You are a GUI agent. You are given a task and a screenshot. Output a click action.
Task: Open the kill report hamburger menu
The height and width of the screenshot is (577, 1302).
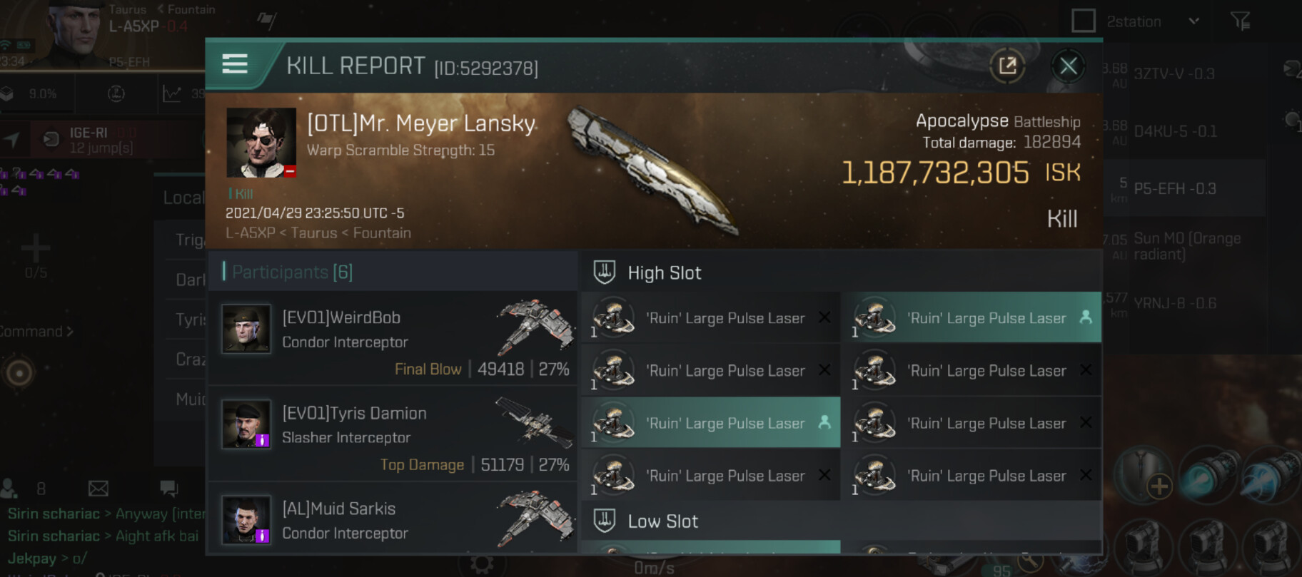(235, 64)
